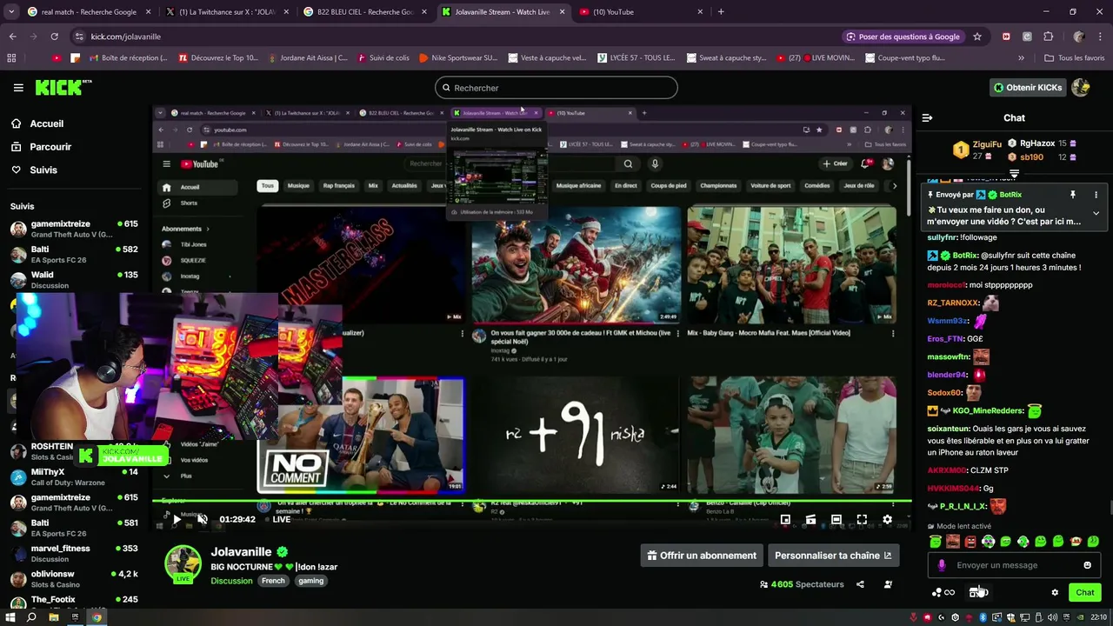Select the gaming tag
1113x626 pixels.
tap(310, 581)
